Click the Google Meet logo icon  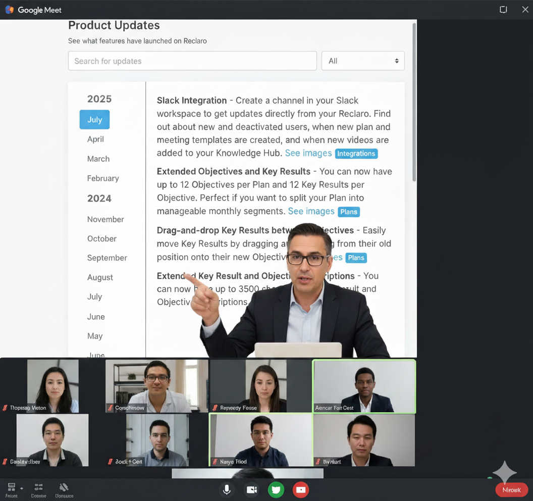point(9,10)
